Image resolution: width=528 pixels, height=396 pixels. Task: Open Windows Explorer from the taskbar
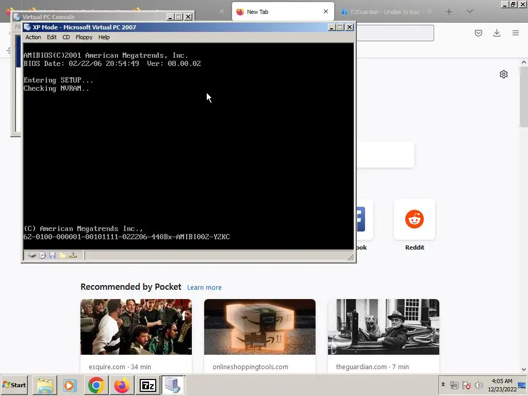[45, 385]
